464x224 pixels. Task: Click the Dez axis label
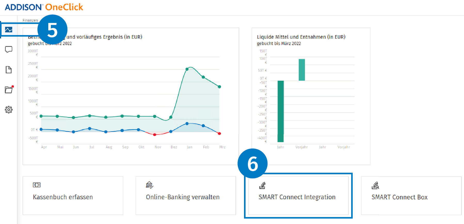174,147
